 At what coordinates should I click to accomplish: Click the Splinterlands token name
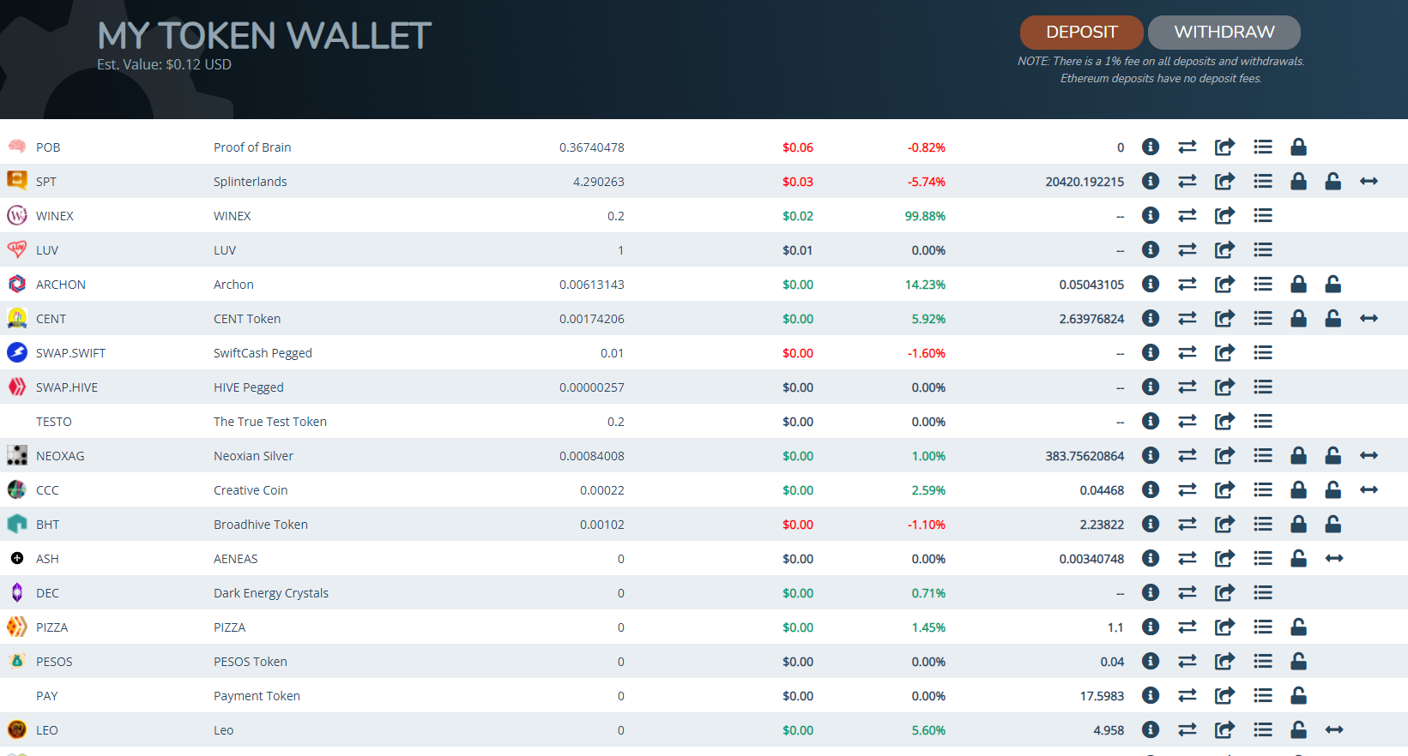(x=251, y=182)
